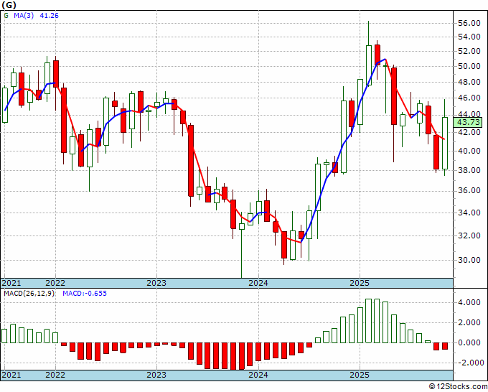Viewport: 488px width, 392px height.
Task: Click the 40.00 price axis label
Action: click(469, 151)
